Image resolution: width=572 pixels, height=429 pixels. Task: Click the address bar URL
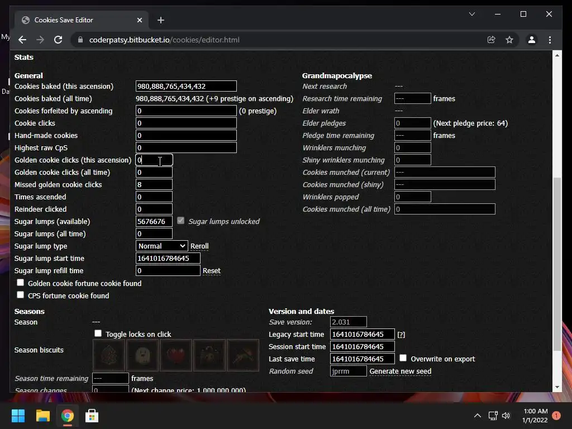point(164,40)
